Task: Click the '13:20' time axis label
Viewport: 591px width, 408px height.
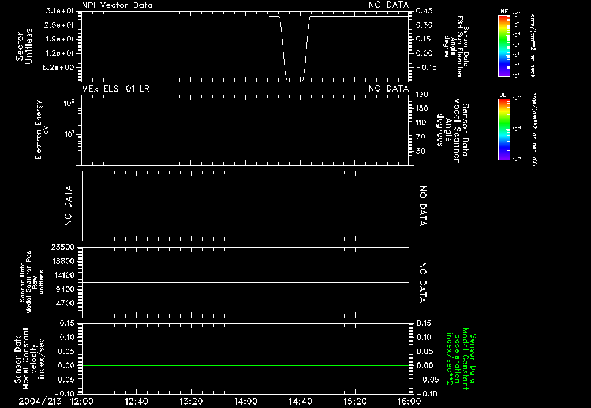Action: pos(191,401)
